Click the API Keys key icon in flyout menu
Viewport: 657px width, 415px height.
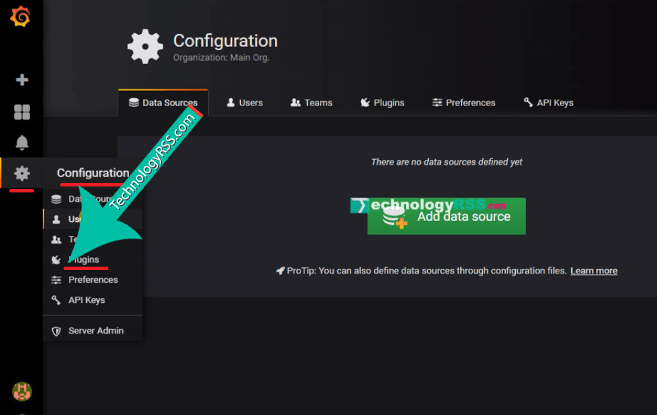tap(56, 300)
